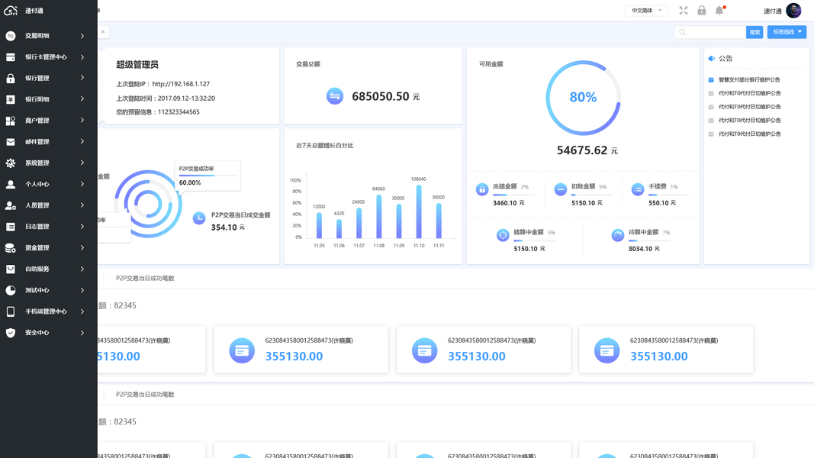Expand 银行管理 with its chevron arrow

[x=82, y=78]
